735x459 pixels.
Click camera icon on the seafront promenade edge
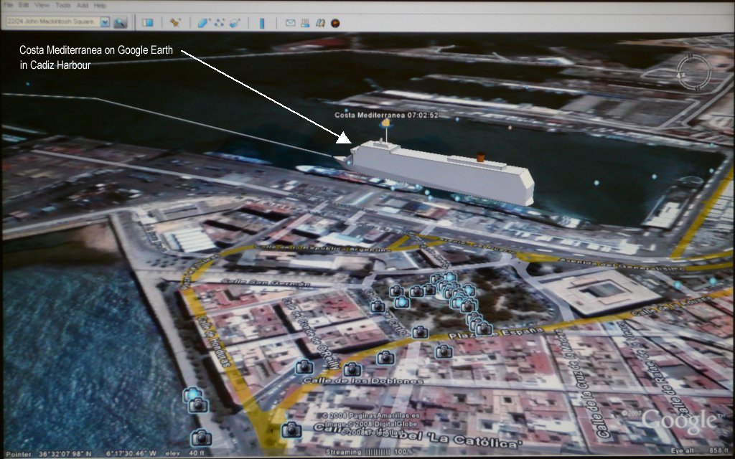pyautogui.click(x=198, y=405)
